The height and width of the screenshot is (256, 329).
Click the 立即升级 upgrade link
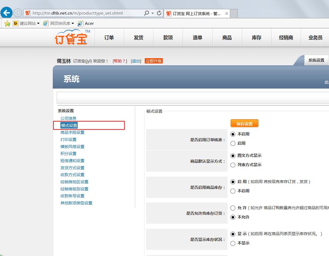pyautogui.click(x=154, y=61)
